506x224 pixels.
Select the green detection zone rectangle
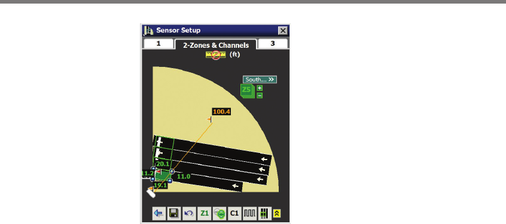coord(163,176)
